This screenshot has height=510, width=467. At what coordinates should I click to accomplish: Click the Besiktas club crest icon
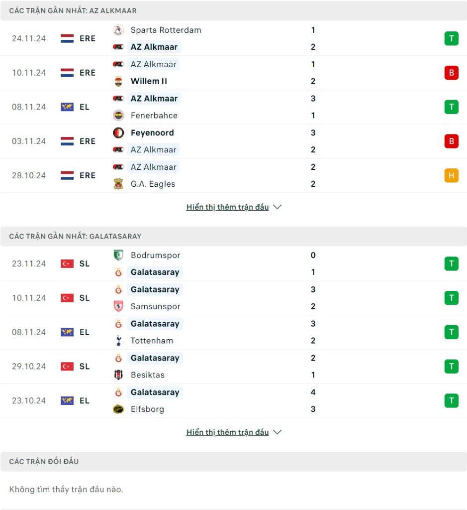point(118,375)
